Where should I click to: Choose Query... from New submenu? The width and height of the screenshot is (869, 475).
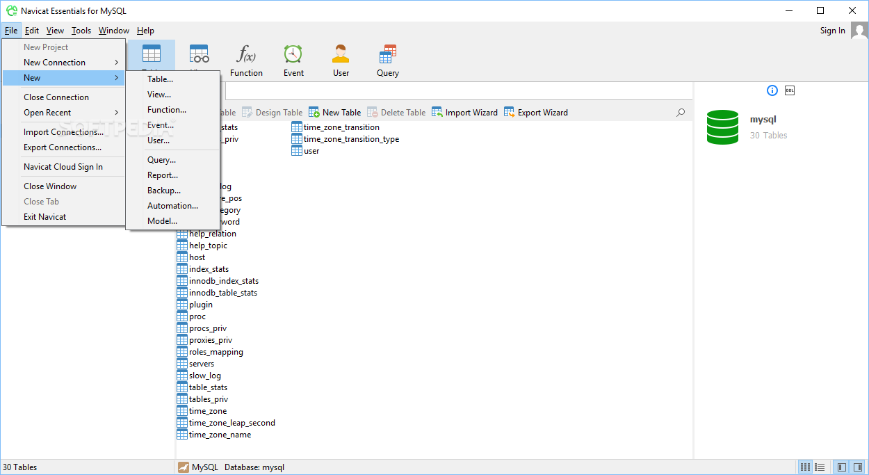pyautogui.click(x=172, y=160)
